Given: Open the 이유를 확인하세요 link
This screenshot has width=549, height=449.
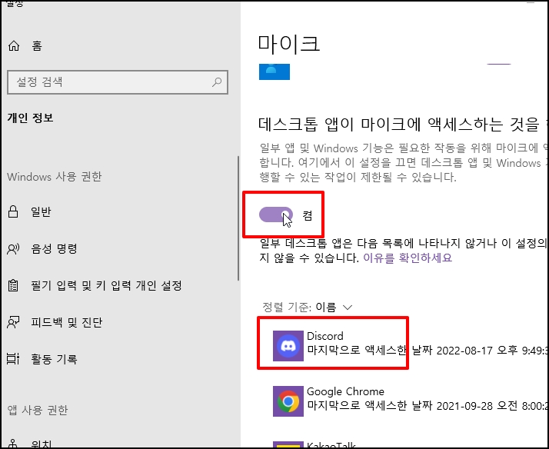Looking at the screenshot, I should (x=408, y=258).
